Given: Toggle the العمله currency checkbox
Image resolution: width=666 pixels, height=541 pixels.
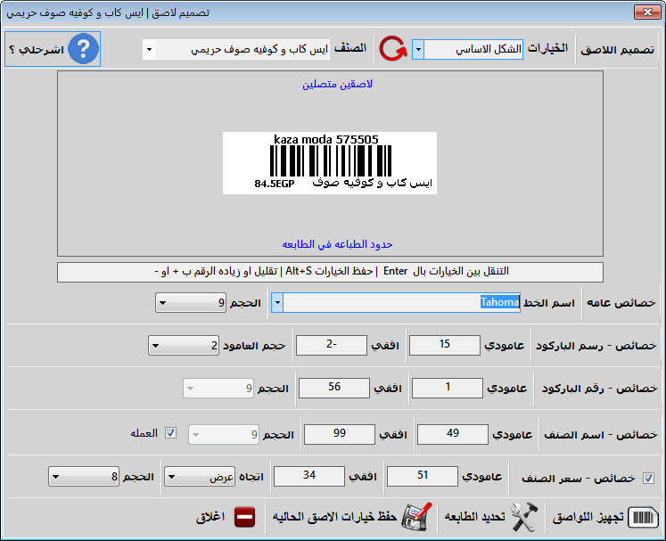Looking at the screenshot, I should [171, 433].
